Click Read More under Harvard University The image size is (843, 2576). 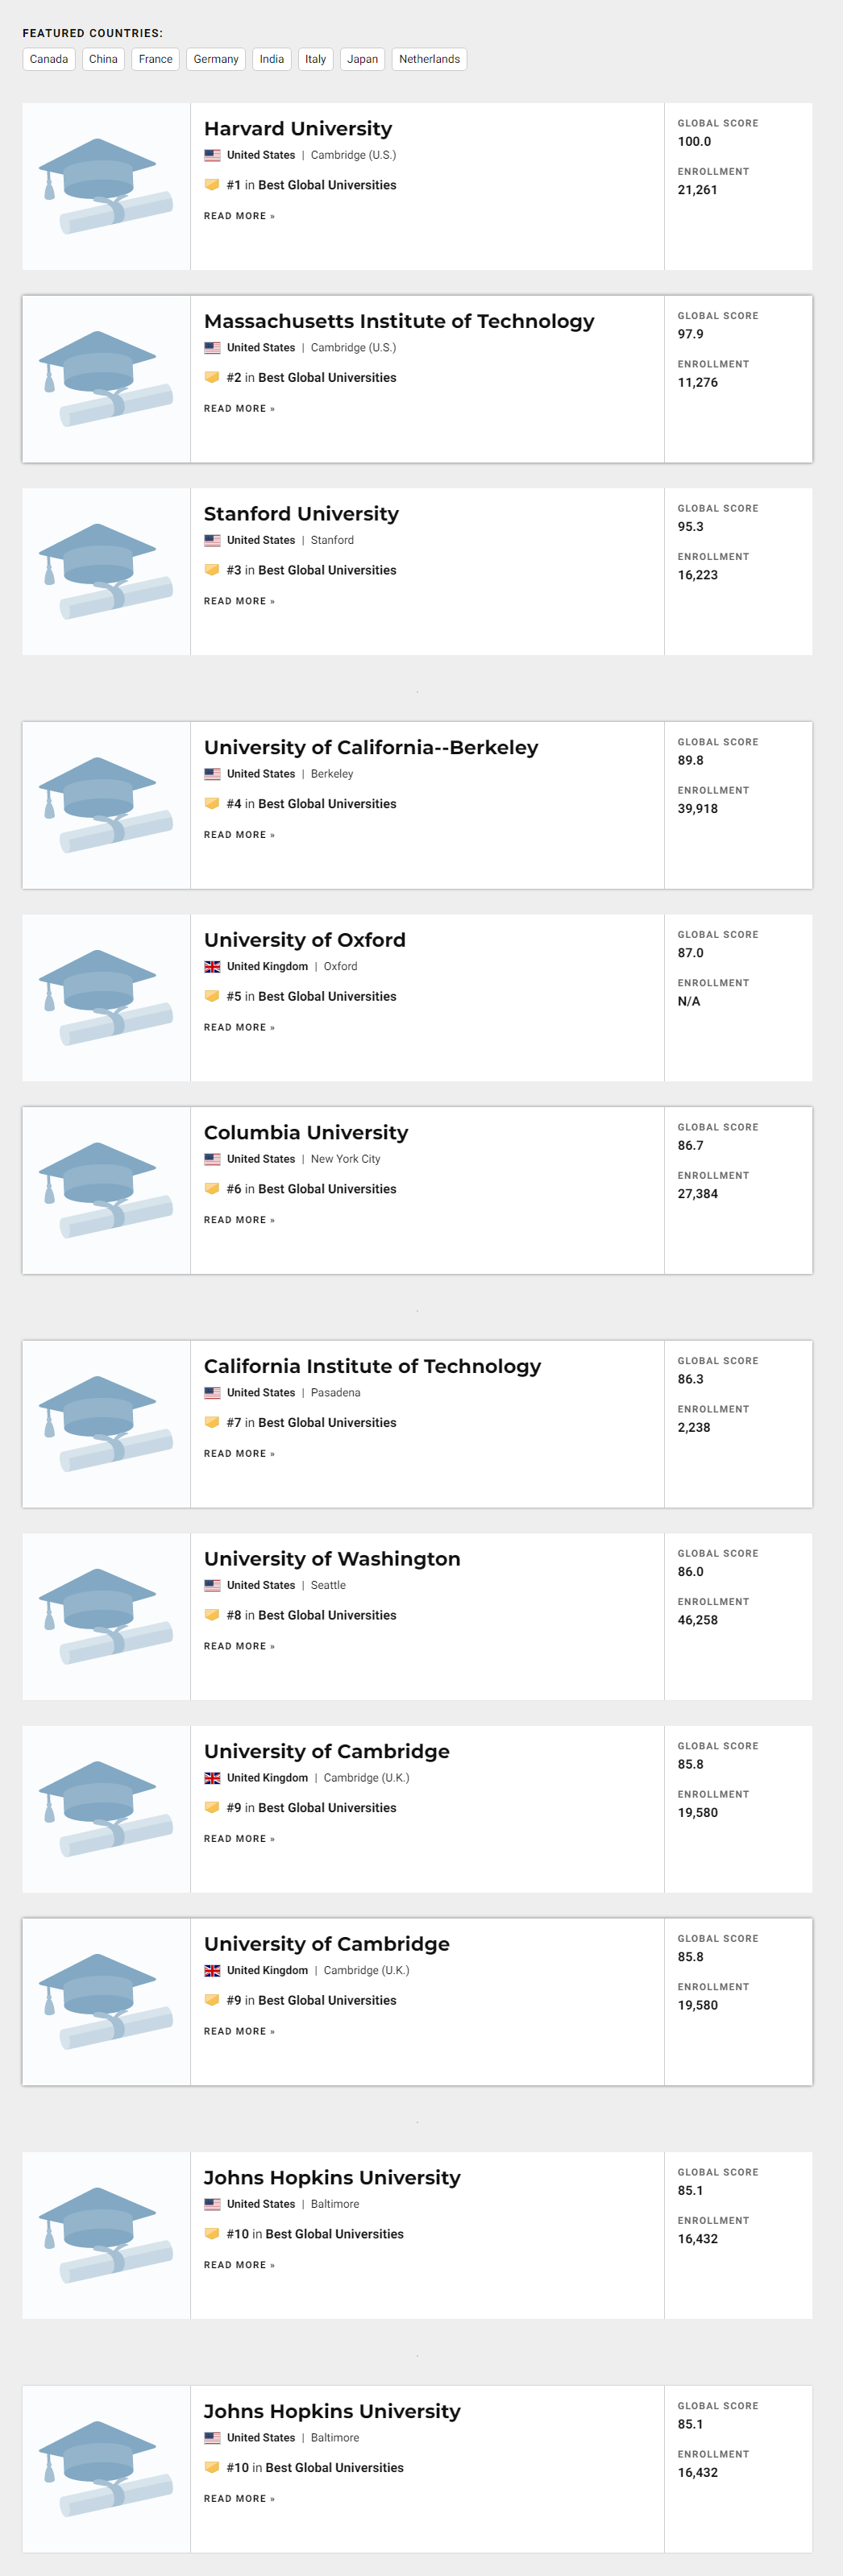(239, 216)
